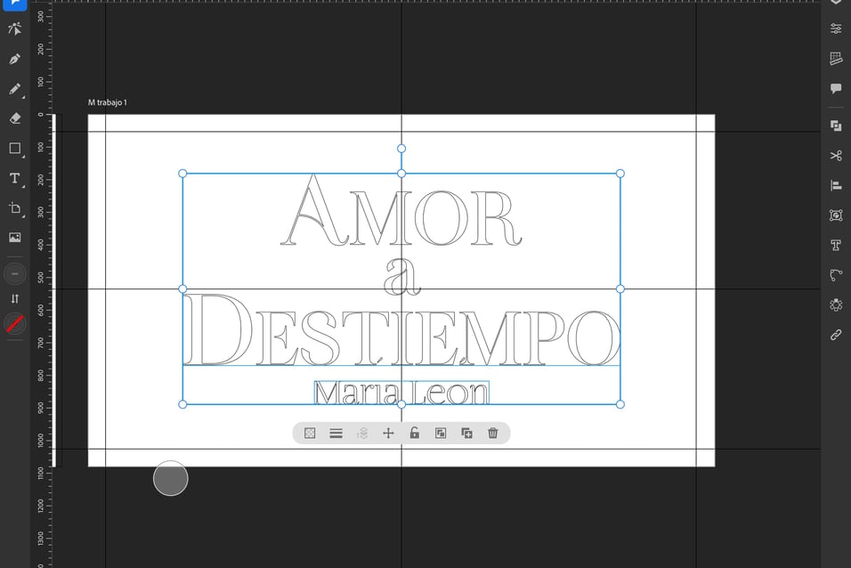Open the Precision grid and ruler panel
851x568 pixels.
pyautogui.click(x=836, y=58)
